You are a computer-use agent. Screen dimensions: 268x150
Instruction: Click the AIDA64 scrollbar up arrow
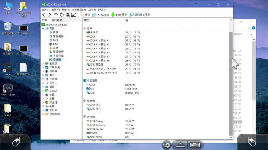pyautogui.click(x=231, y=20)
